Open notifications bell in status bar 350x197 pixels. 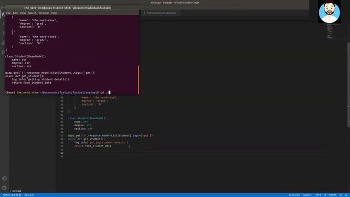coord(346,195)
